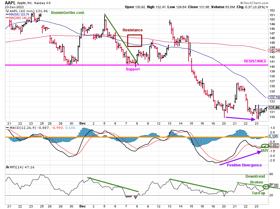
Task: Click the 'Dec' label on the bottom axis
Action: pyautogui.click(x=82, y=206)
